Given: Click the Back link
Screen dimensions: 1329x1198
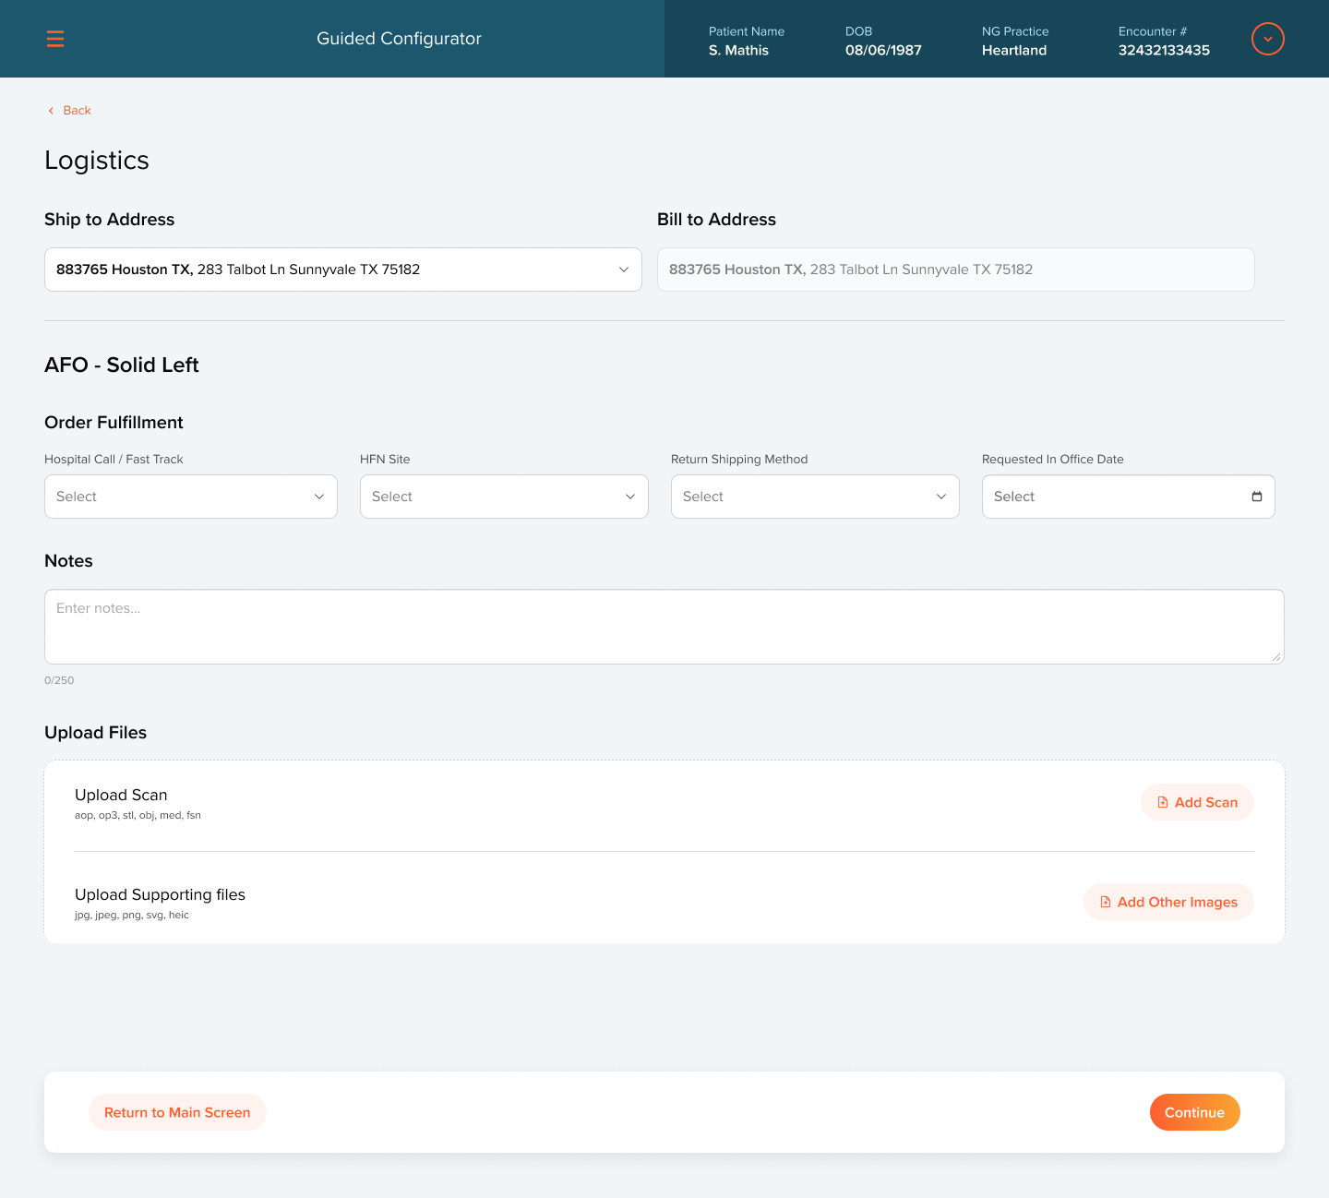Looking at the screenshot, I should pos(69,110).
